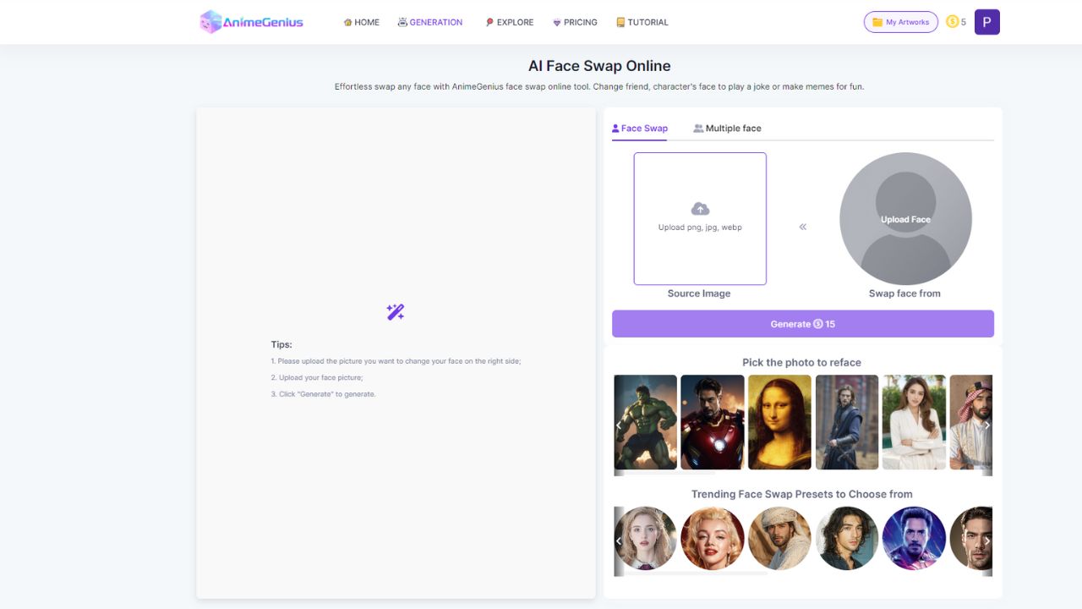Click the double-chevron swap arrow icon
The height and width of the screenshot is (609, 1082).
pos(802,227)
